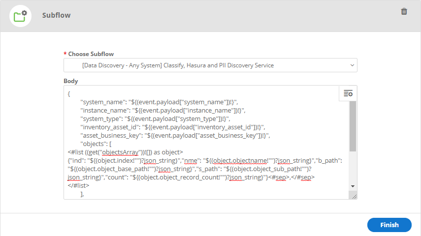The image size is (421, 236).
Task: Open the Choose Subflow dropdown
Action: tap(210, 65)
